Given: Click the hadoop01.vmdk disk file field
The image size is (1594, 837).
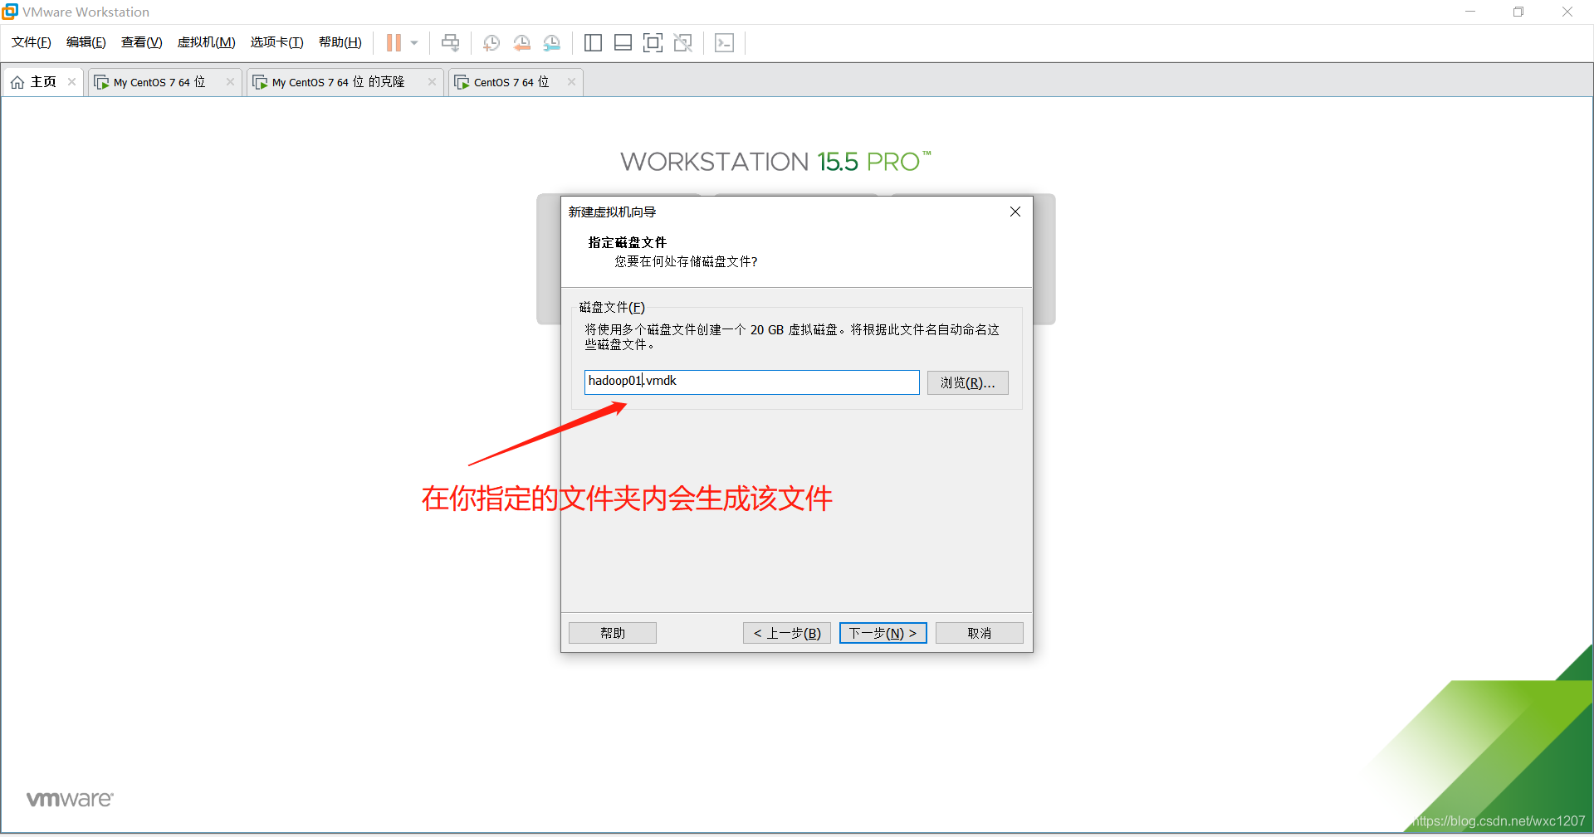Looking at the screenshot, I should click(751, 382).
